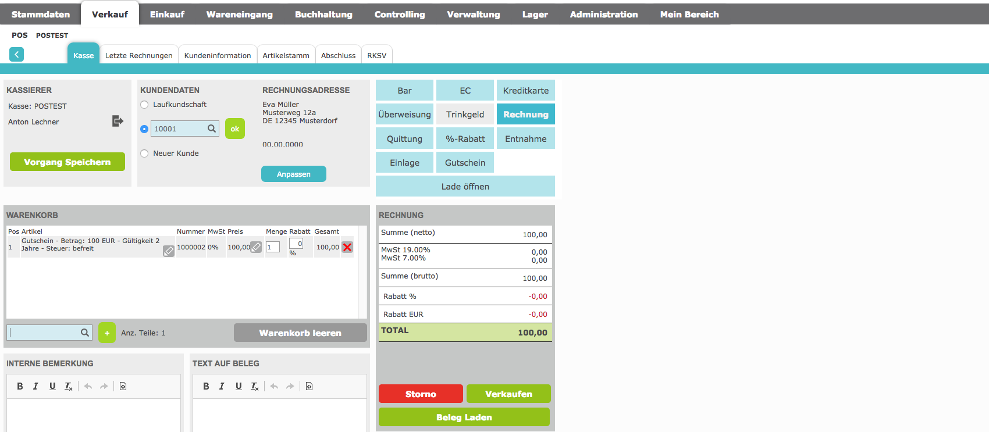989x432 pixels.
Task: Click the Verkaufen button
Action: point(508,394)
